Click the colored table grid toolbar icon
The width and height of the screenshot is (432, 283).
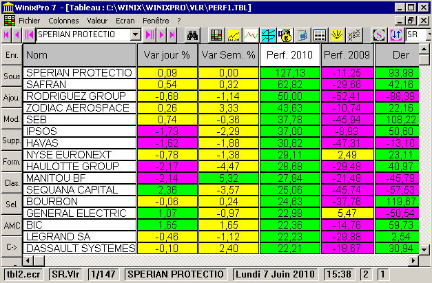pos(216,35)
